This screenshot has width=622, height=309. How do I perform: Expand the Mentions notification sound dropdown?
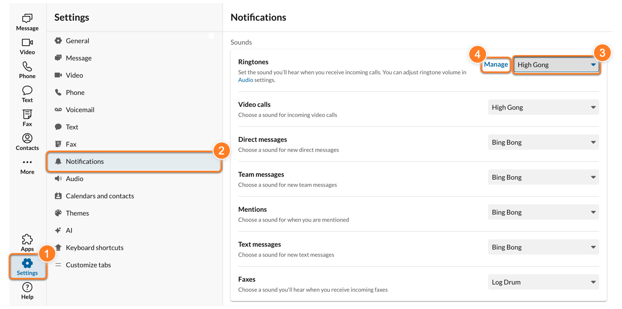tap(543, 212)
